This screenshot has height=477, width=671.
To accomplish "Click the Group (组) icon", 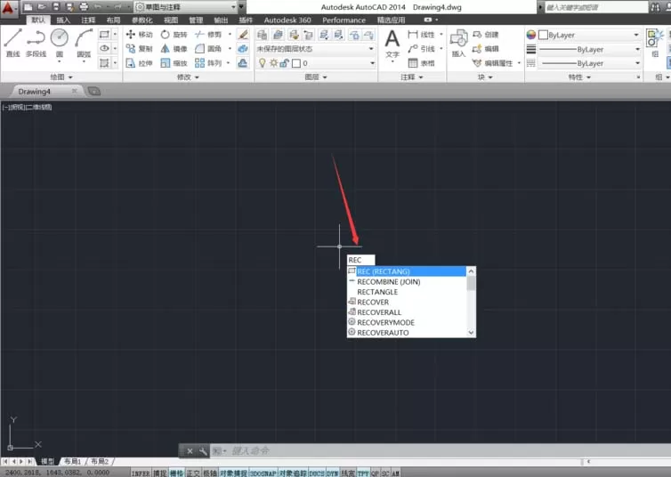I will tap(655, 43).
